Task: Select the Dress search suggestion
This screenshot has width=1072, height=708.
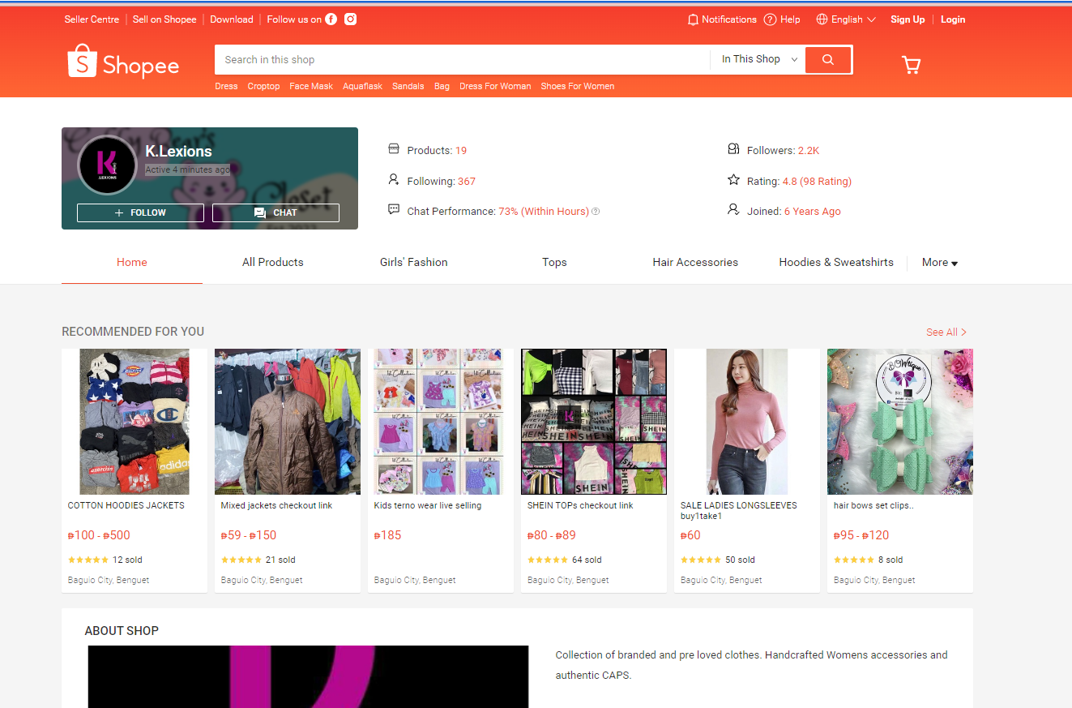Action: (x=226, y=86)
